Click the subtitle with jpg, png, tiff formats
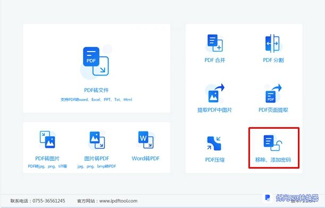 point(47,167)
